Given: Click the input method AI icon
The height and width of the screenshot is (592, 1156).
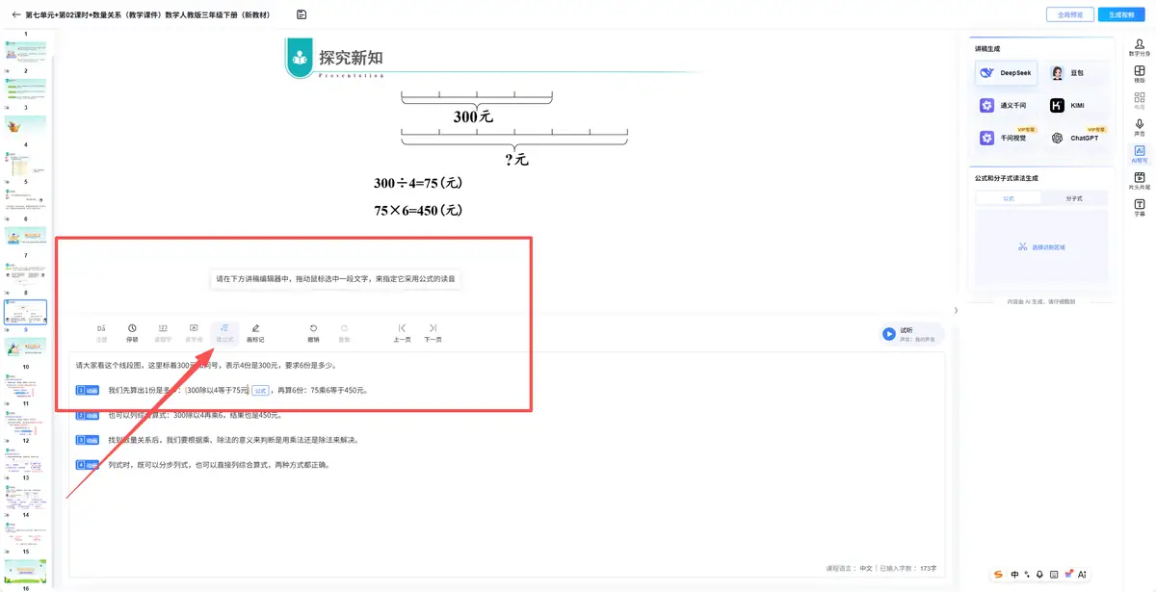Looking at the screenshot, I should 1082,574.
